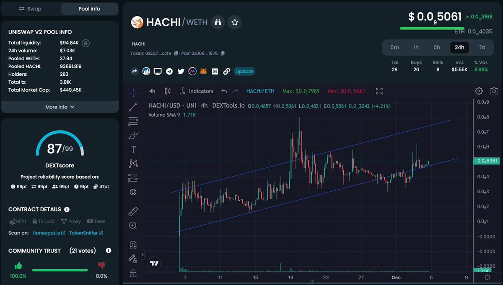Select the zoom in tool

[x=133, y=225]
